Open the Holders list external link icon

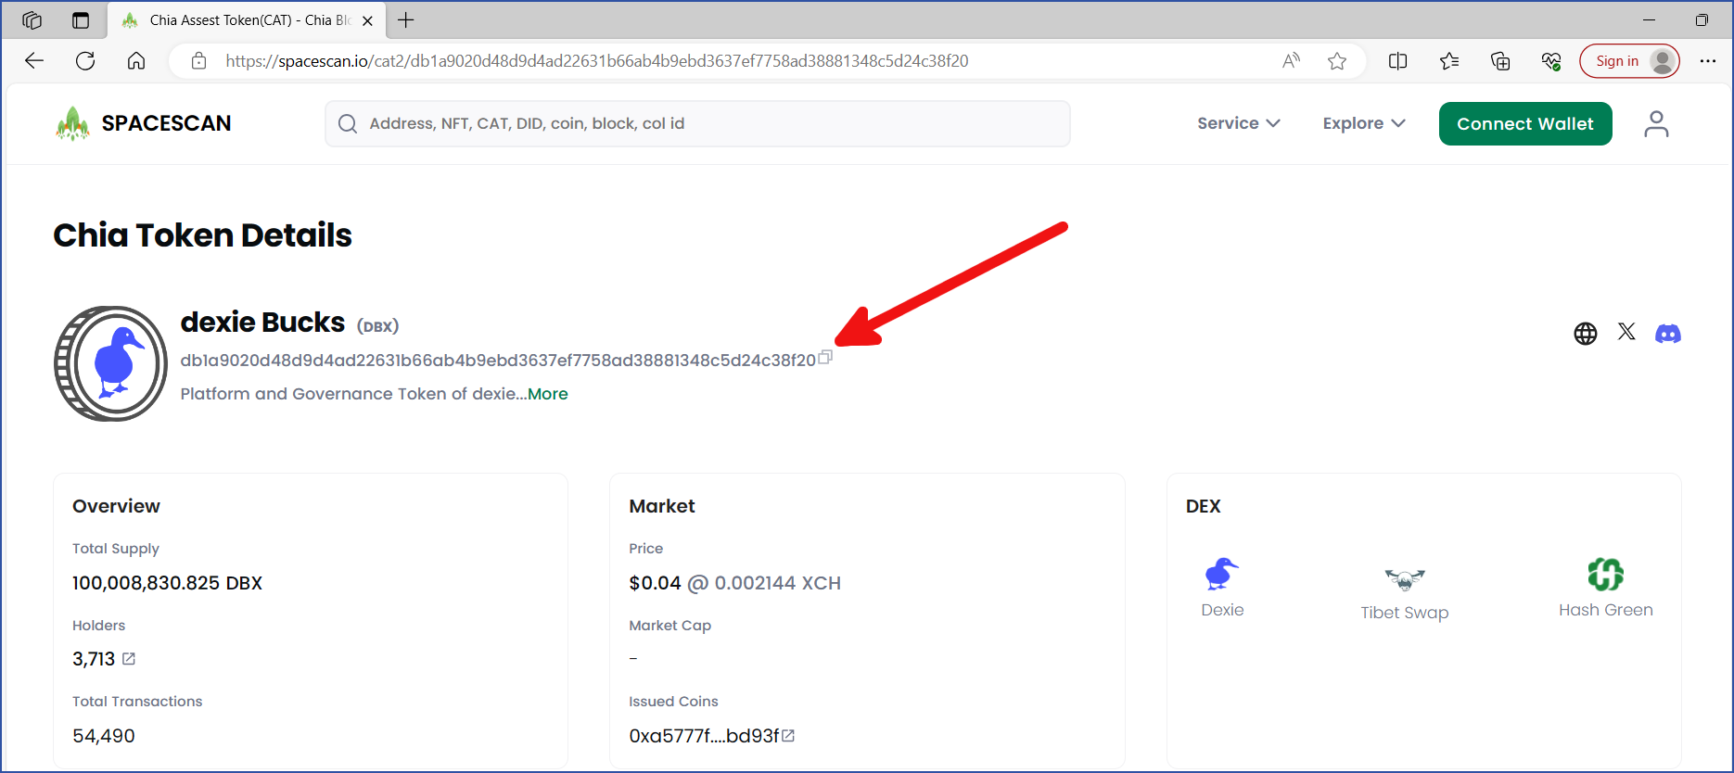click(129, 659)
